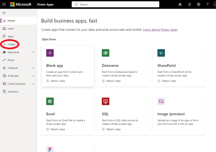Click the Blank app play video icon
This screenshot has height=152, width=216.
click(48, 81)
